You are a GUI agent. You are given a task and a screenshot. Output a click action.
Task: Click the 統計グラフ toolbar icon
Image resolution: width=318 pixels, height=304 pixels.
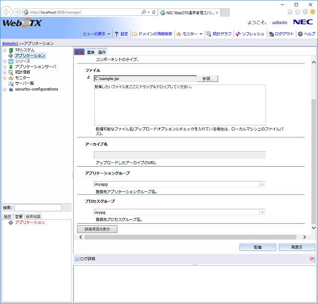point(209,34)
